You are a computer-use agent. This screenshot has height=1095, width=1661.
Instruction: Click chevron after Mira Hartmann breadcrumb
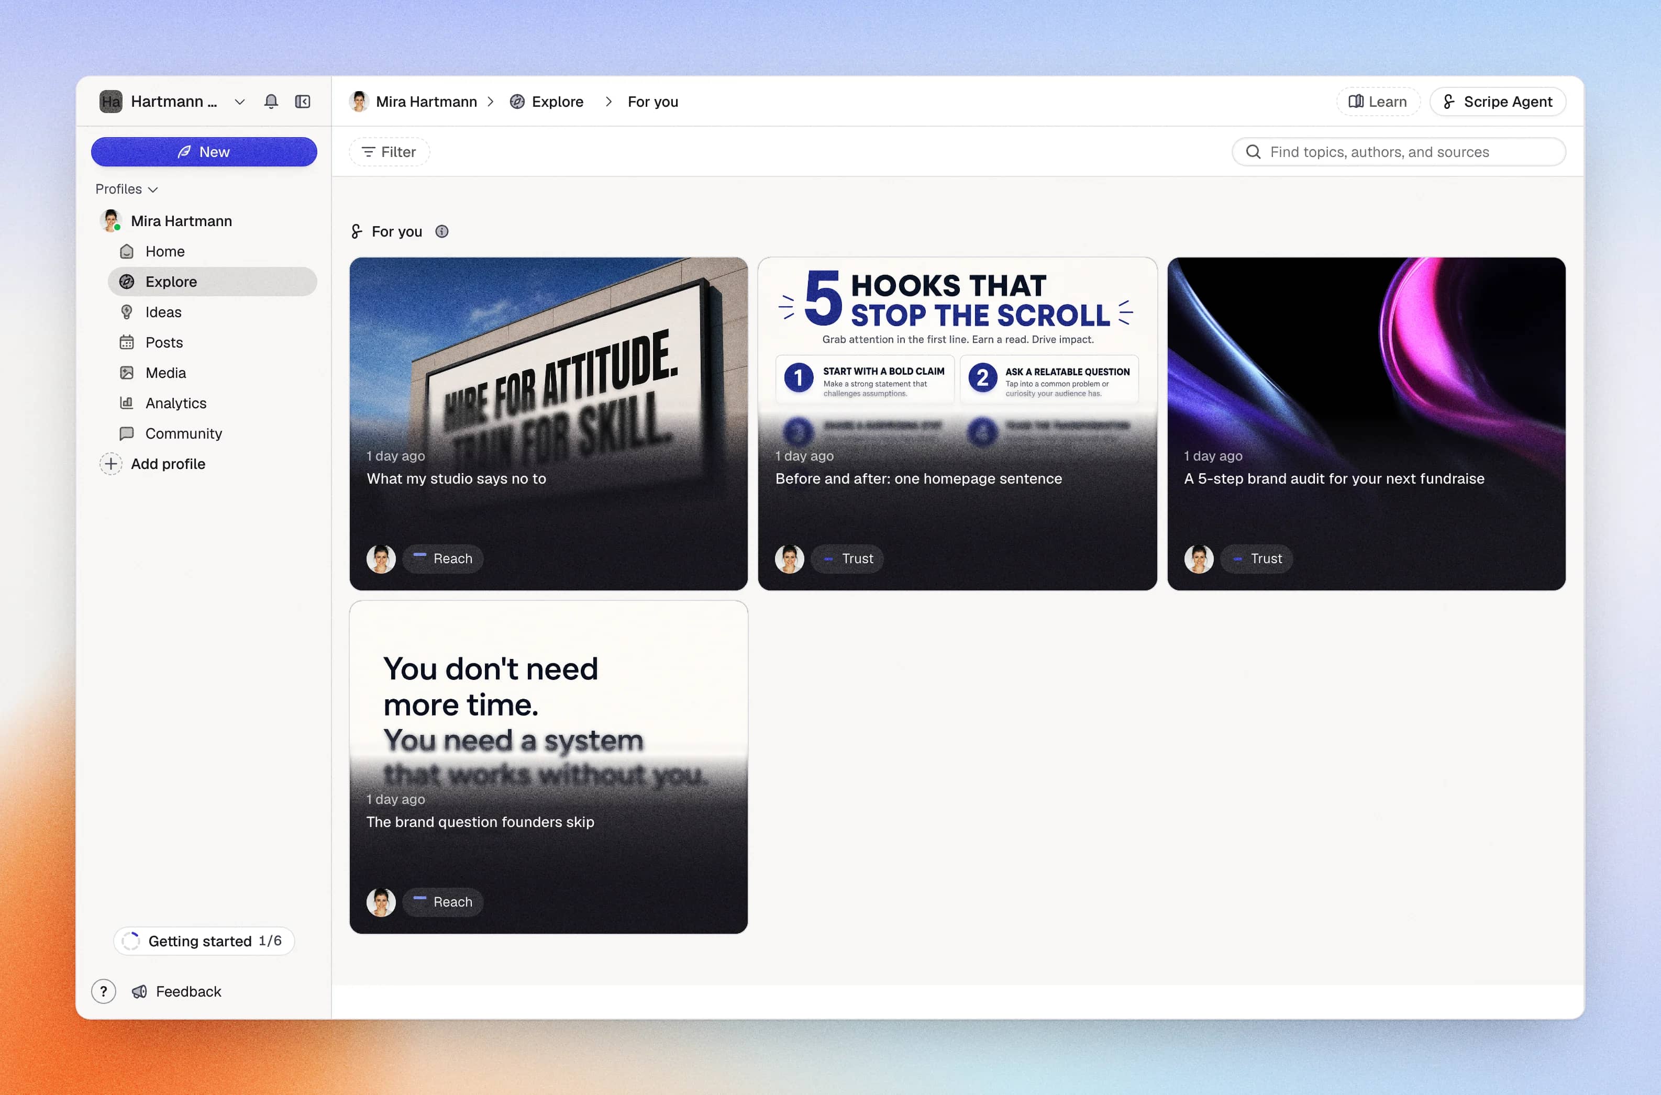(x=490, y=101)
